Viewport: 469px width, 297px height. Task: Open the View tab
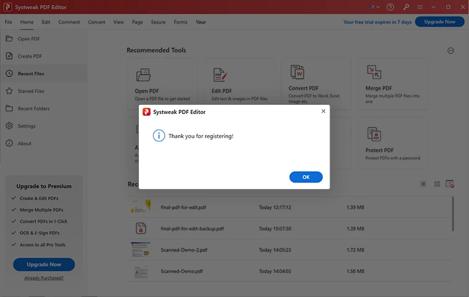(118, 22)
